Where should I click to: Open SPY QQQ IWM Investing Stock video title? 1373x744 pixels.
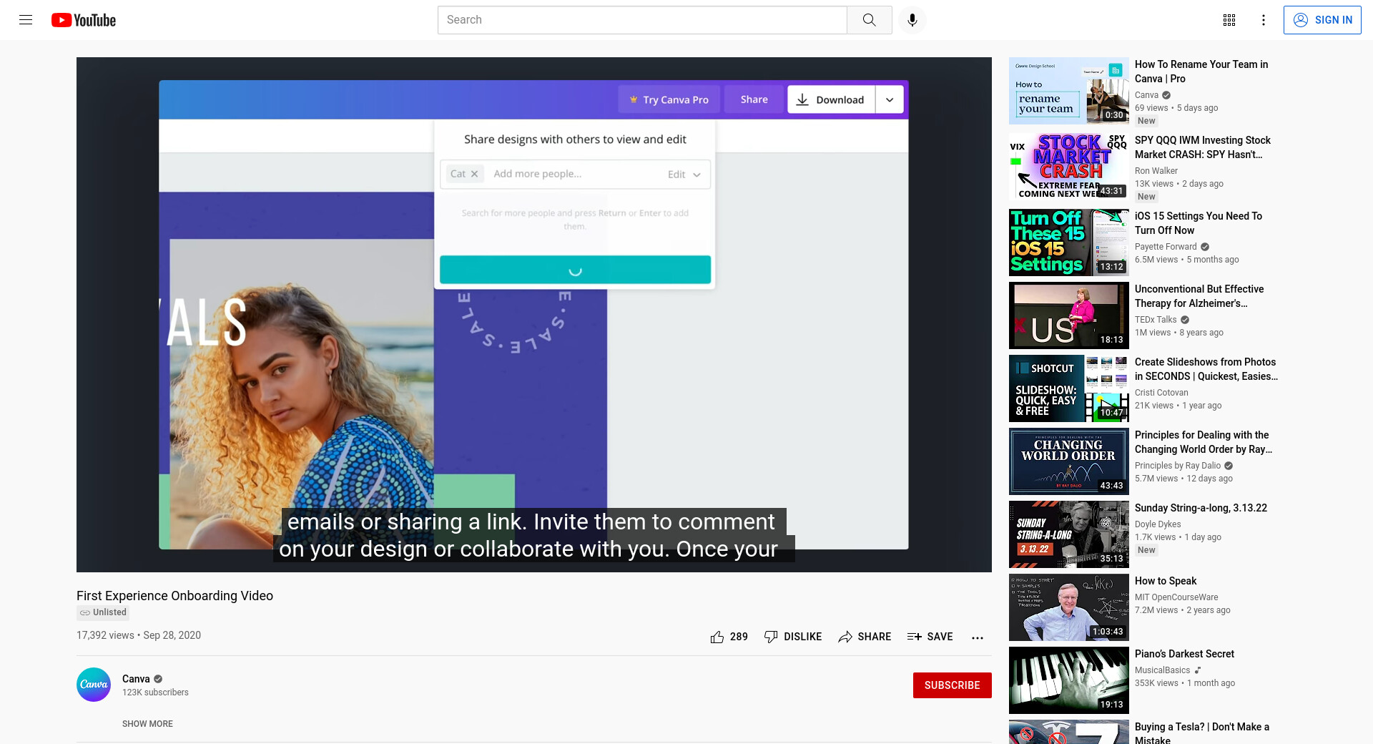[1202, 147]
